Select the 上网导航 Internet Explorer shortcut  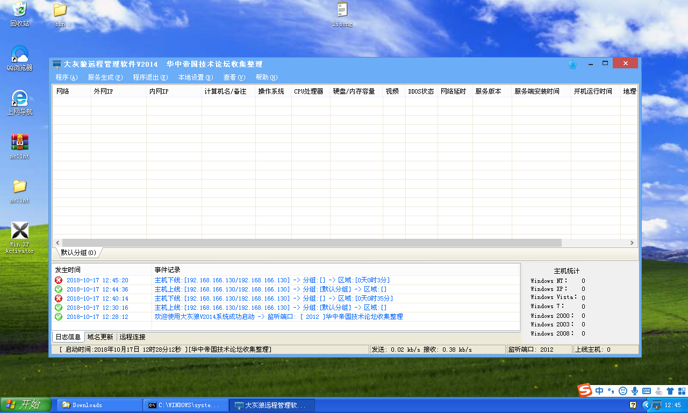coord(20,102)
